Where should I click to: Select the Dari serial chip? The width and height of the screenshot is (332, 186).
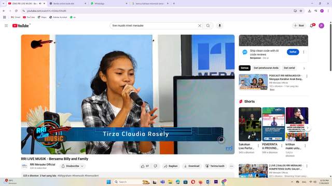pos(289,68)
